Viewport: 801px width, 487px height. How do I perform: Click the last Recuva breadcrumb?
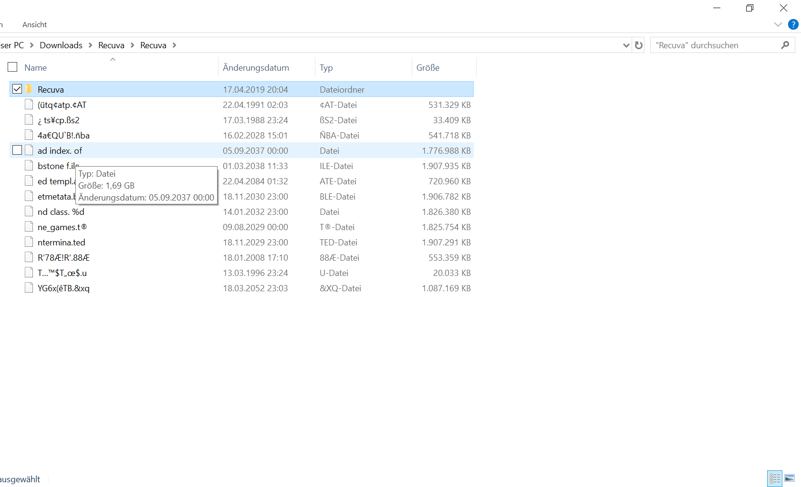[x=153, y=45]
